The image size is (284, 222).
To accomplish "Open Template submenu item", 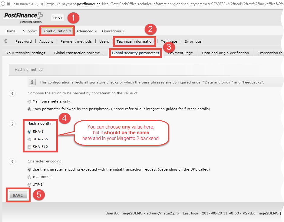I will (x=169, y=41).
